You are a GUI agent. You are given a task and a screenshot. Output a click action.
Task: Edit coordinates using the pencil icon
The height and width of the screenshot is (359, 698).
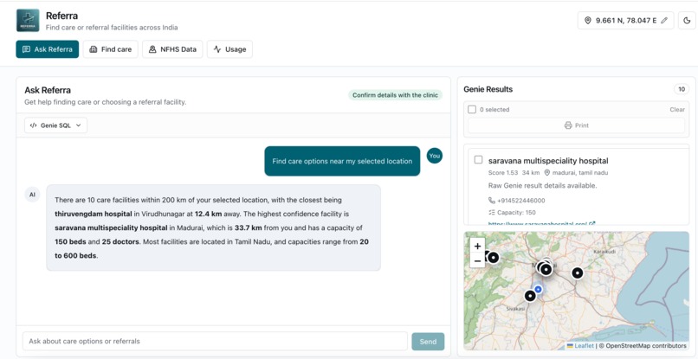point(664,21)
